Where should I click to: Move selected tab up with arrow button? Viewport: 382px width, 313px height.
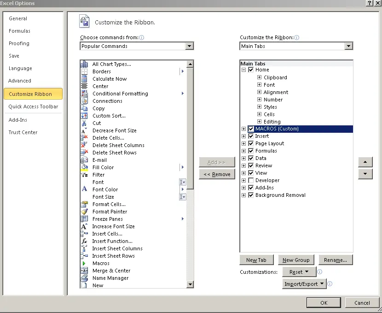point(365,162)
